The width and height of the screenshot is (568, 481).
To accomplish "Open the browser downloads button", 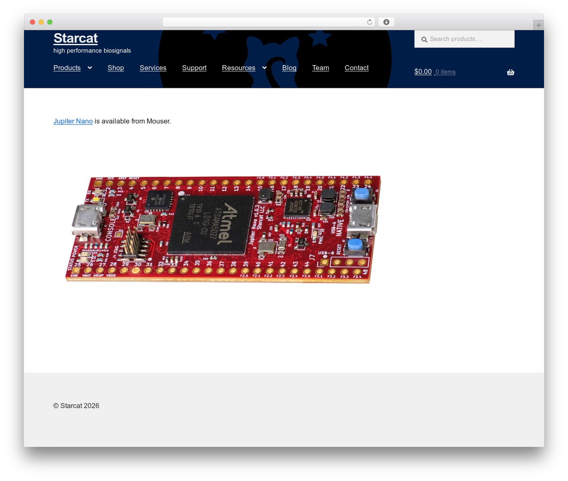I will click(x=387, y=22).
